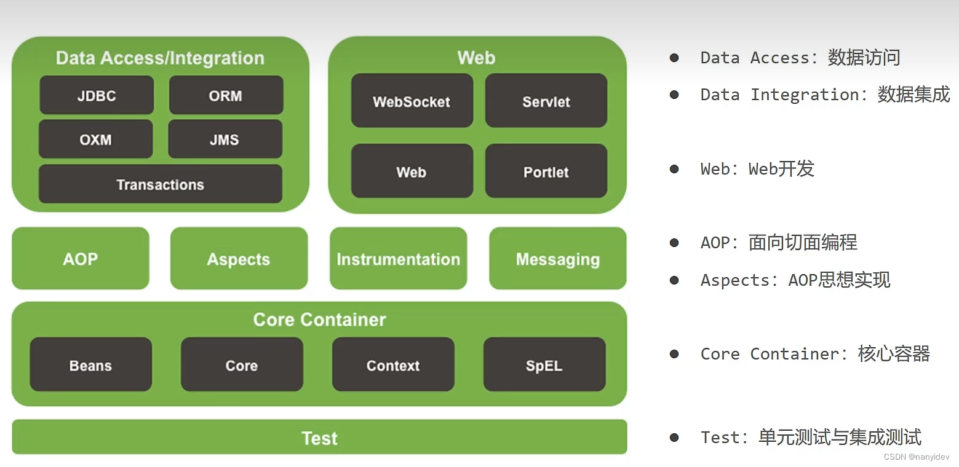The image size is (959, 467).
Task: Select the WebSocket module box
Action: tap(412, 101)
